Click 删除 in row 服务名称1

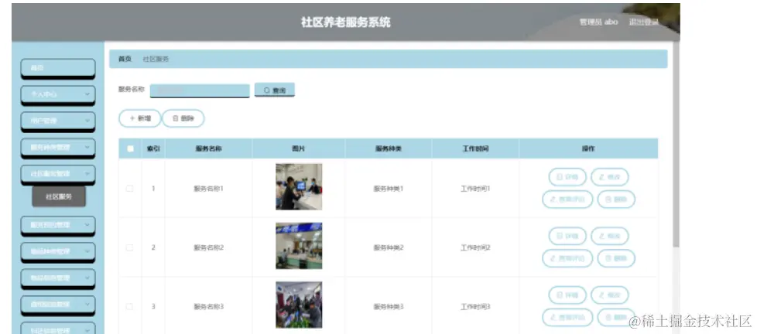616,199
